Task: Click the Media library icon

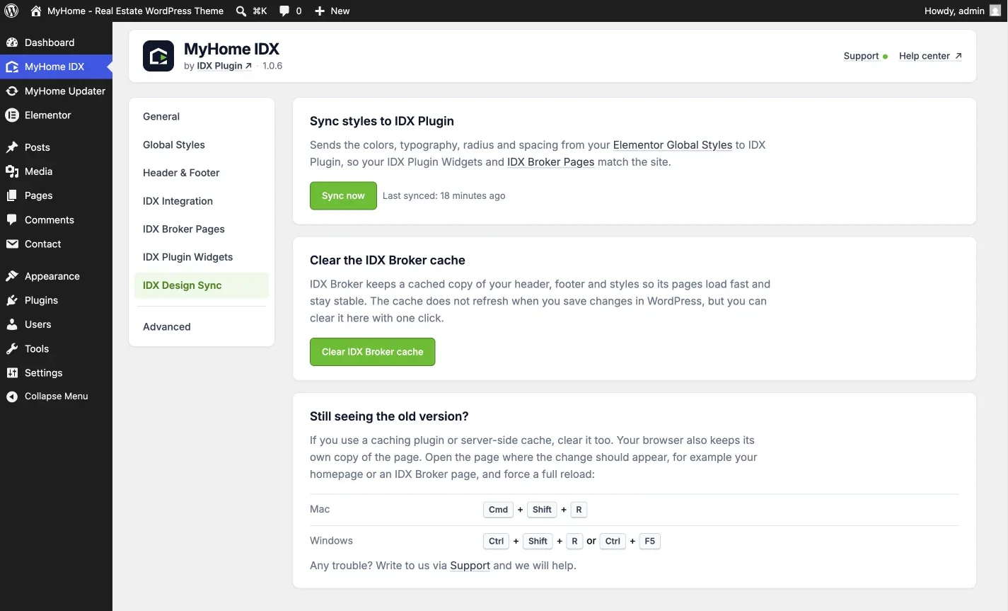Action: [x=12, y=171]
